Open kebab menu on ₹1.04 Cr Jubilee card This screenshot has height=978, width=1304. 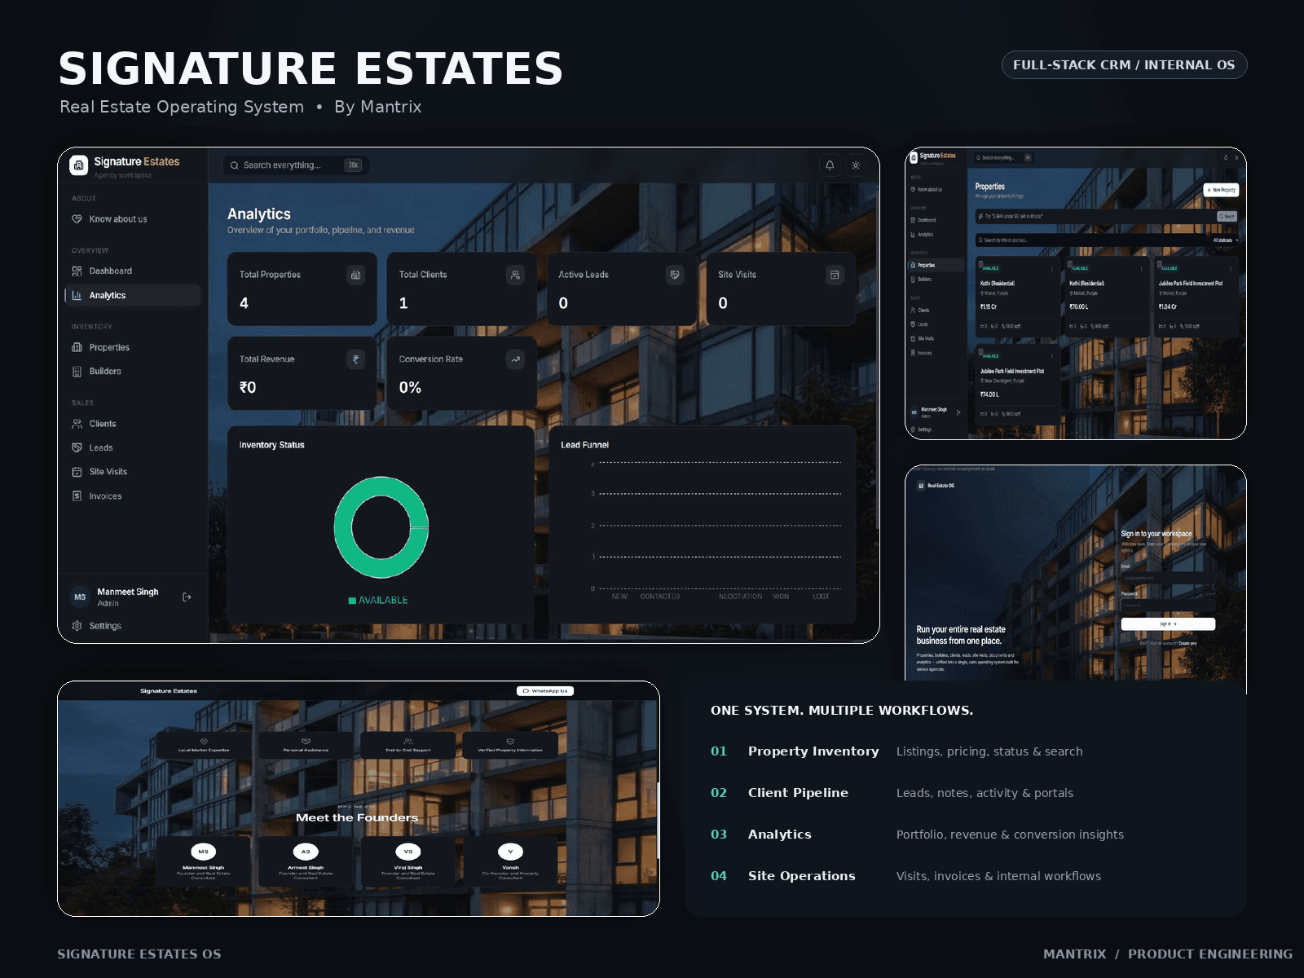[1231, 269]
